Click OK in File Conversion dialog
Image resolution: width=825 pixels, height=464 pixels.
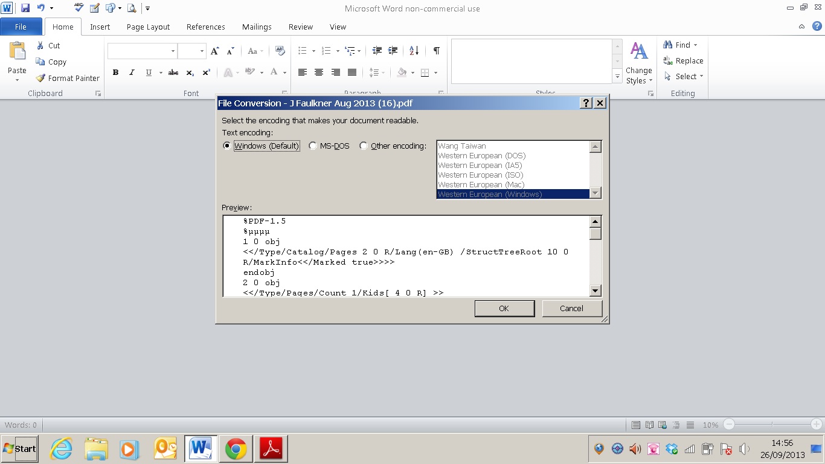click(504, 308)
